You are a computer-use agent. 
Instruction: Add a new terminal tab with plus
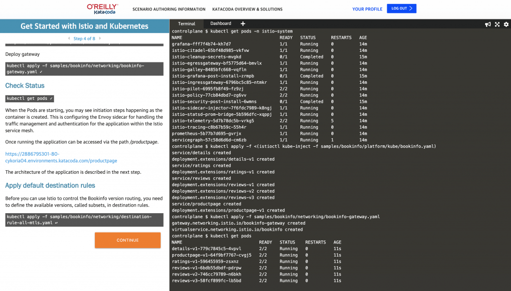[x=243, y=23]
